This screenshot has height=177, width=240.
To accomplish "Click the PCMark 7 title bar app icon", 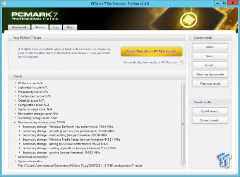I will click(x=4, y=3).
